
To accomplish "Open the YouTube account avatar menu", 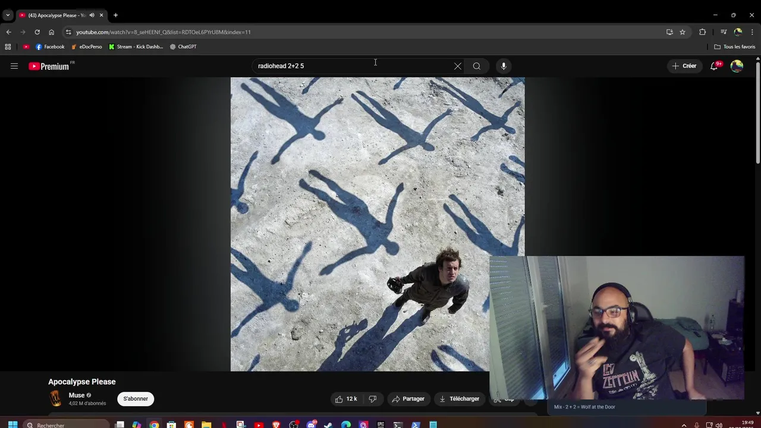I will 737,66.
